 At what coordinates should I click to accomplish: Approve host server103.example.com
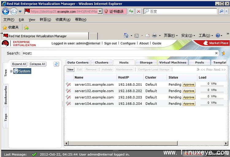pos(189,97)
